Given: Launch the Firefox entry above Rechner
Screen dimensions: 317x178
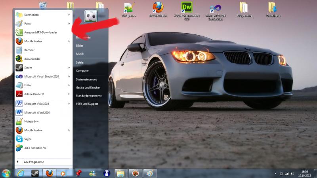Looking at the screenshot, I should [x=44, y=41].
